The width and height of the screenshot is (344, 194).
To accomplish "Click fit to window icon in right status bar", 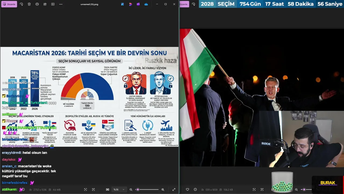I will [x=254, y=189].
